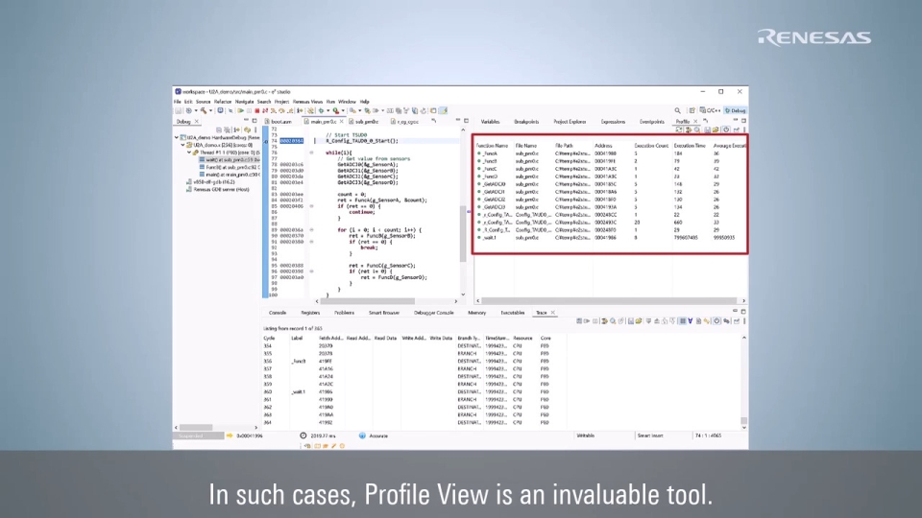
Task: Switch to the Variables tab
Action: tap(490, 122)
